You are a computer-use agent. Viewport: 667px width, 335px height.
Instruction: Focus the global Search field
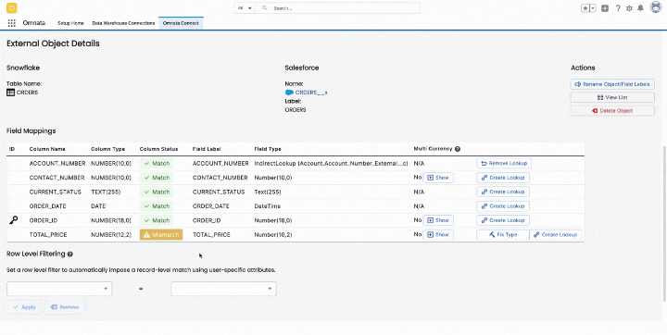coord(338,8)
